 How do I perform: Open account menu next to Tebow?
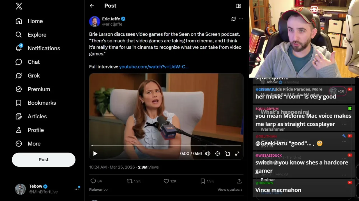click(x=77, y=189)
